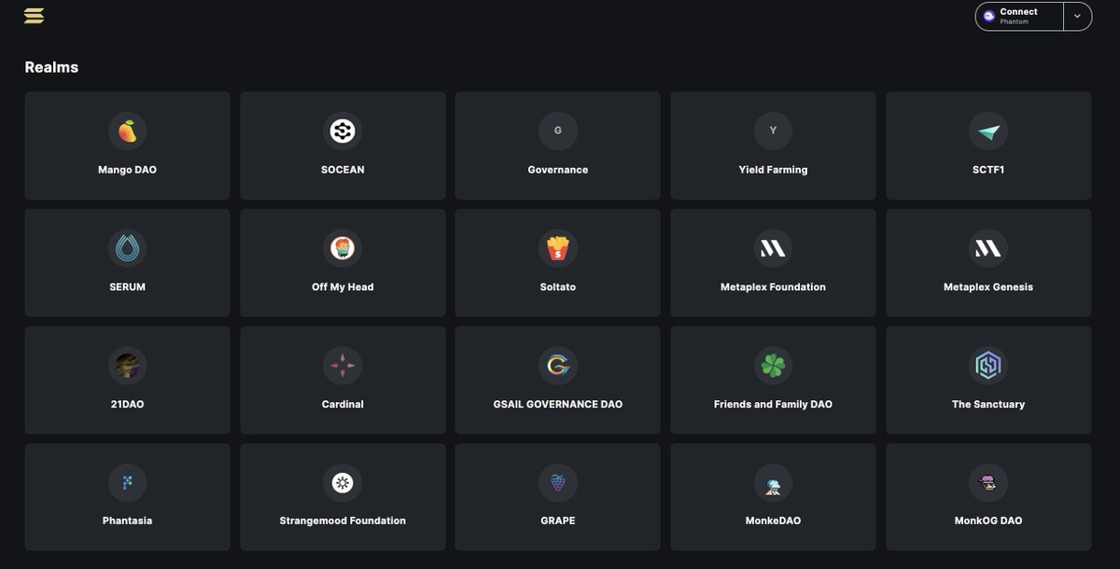Click the Solana logo in the header
The image size is (1120, 569).
coord(35,16)
